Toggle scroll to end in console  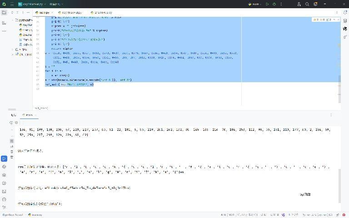pos(12,146)
